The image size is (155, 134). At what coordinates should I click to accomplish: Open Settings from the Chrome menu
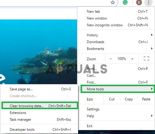pos(116,109)
